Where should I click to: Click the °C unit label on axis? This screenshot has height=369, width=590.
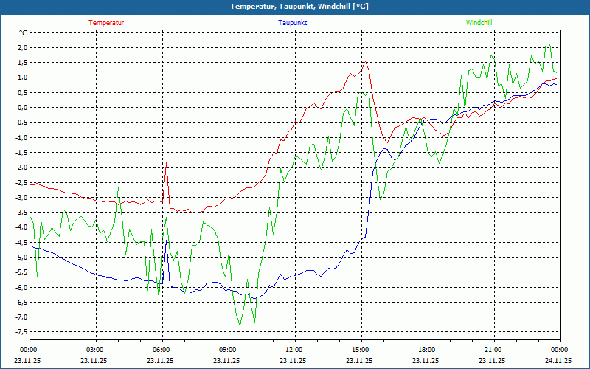click(23, 33)
